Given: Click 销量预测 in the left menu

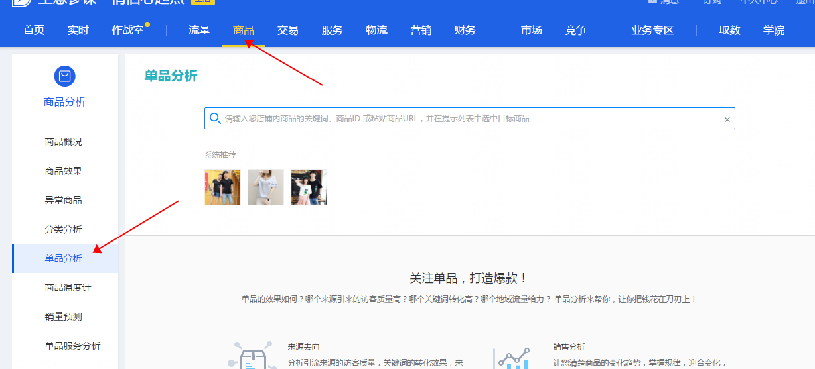Looking at the screenshot, I should [x=64, y=317].
